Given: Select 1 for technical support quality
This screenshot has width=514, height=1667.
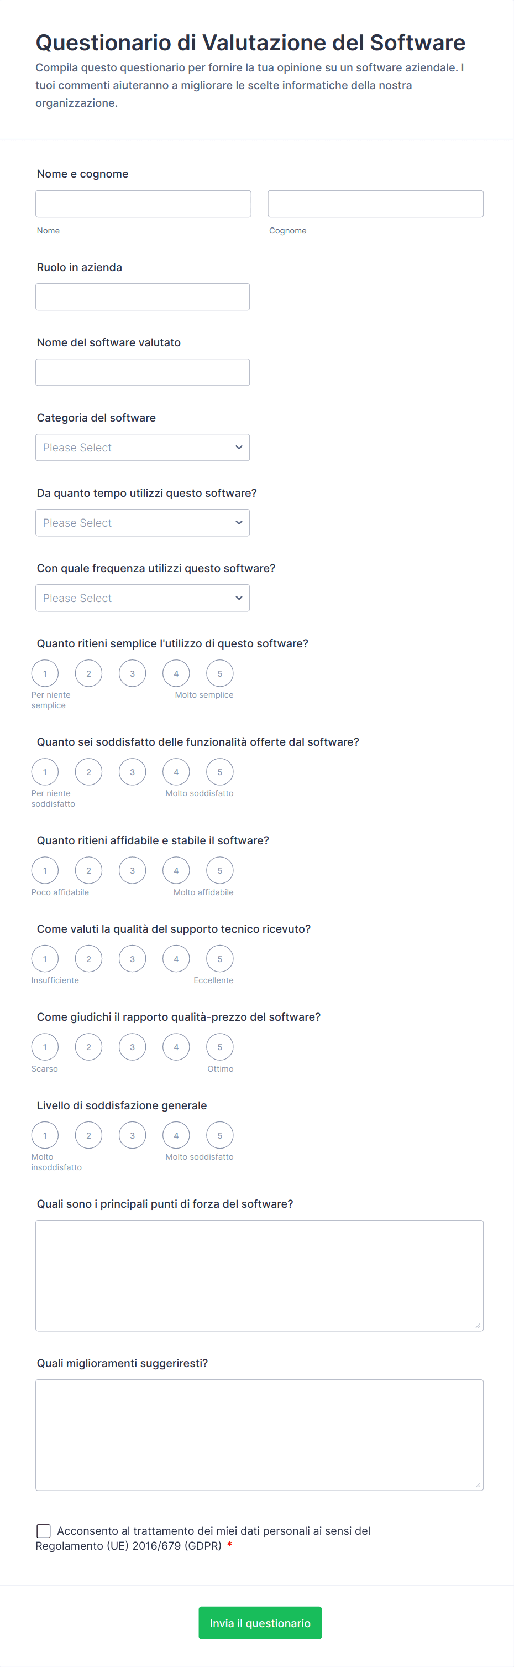Looking at the screenshot, I should click(x=45, y=959).
